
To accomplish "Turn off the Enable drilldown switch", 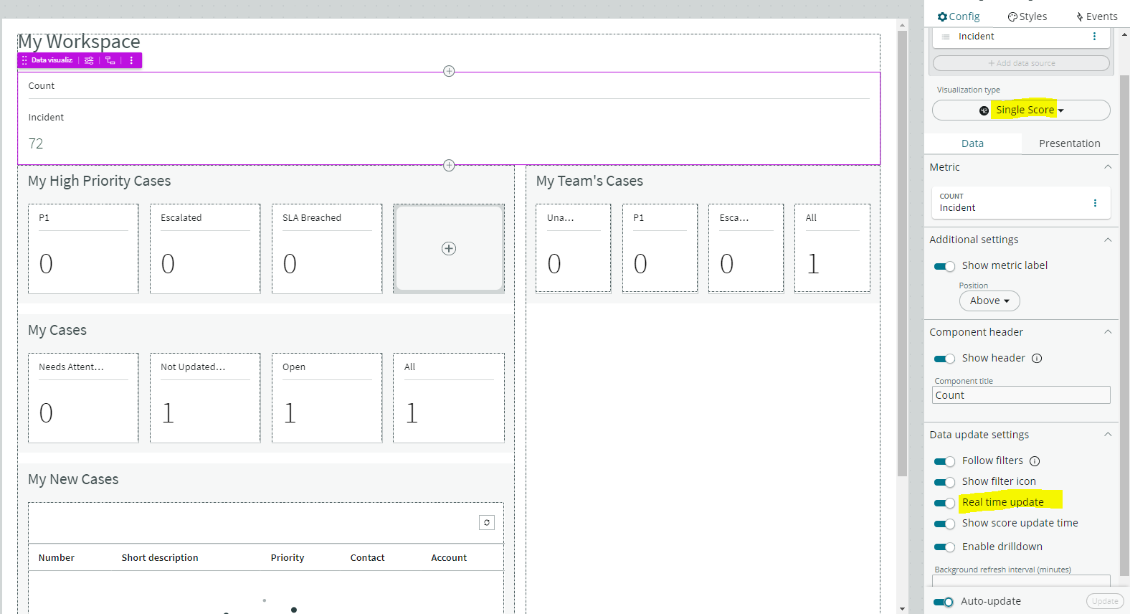I will [944, 547].
